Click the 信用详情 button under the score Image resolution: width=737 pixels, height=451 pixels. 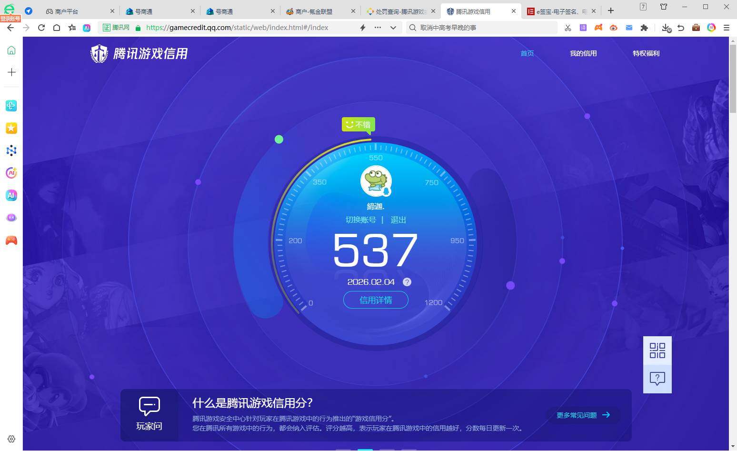coord(376,300)
